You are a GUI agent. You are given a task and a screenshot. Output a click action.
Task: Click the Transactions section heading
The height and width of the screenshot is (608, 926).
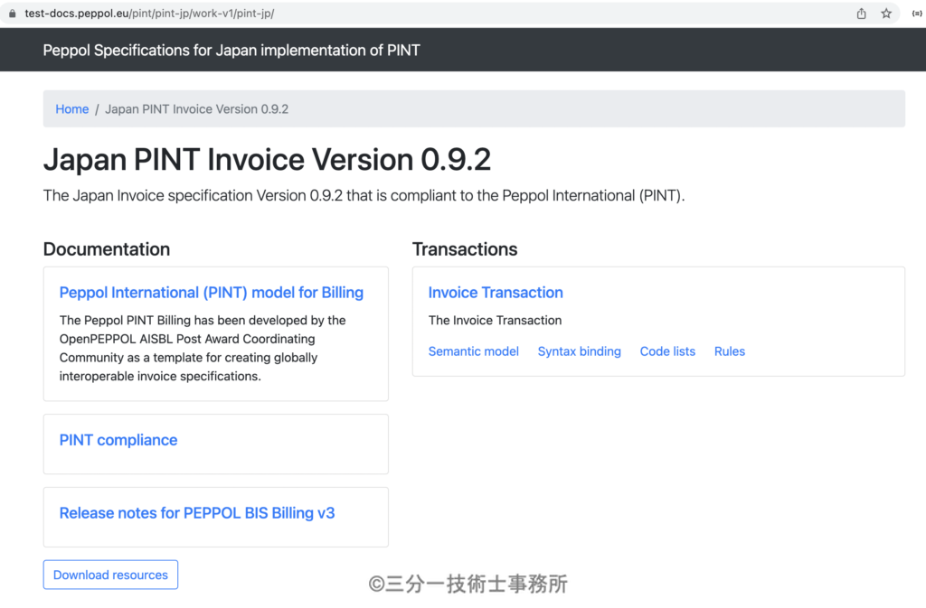465,249
